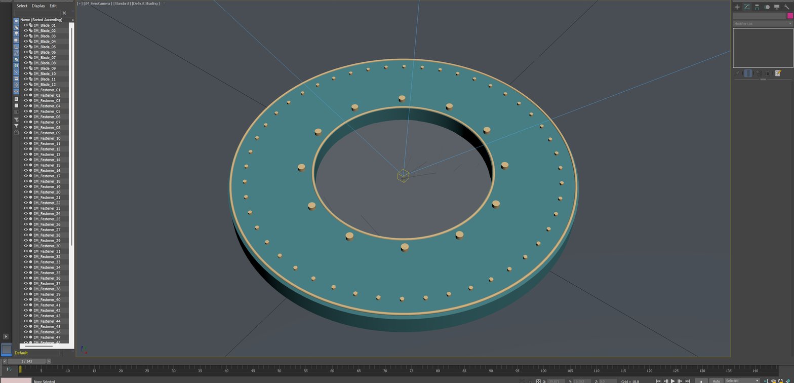Image resolution: width=794 pixels, height=383 pixels.
Task: Open the Modifier List dropdown
Action: click(763, 24)
